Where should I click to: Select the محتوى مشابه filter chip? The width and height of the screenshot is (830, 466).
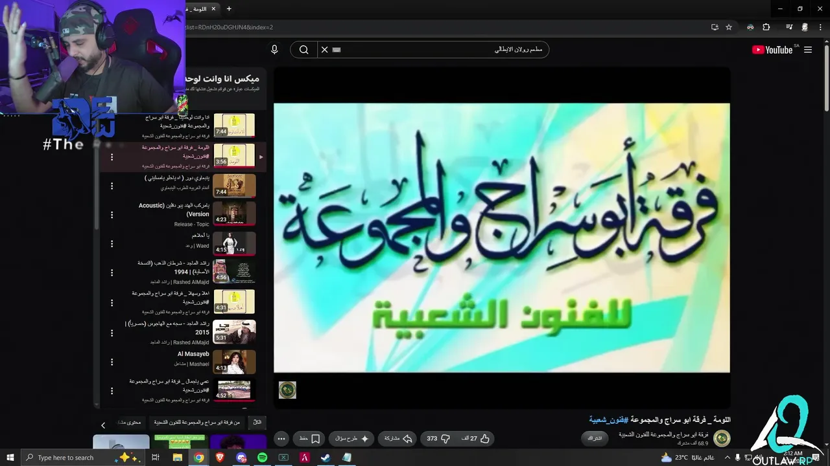coord(130,423)
